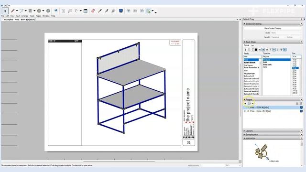Toggle Strikethrough text style button
Screen dimensions: 306x172
point(252,50)
